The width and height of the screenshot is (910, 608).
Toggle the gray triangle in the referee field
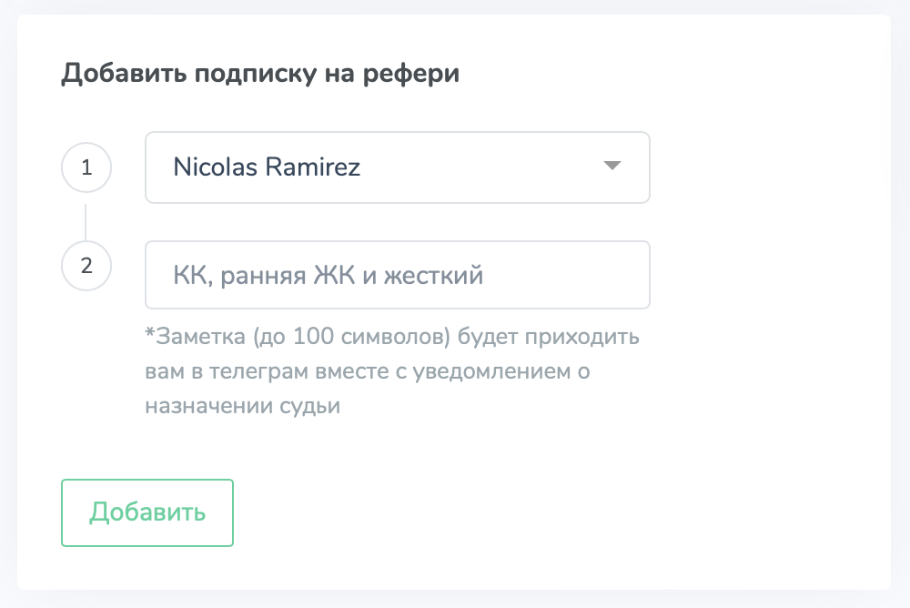point(612,166)
